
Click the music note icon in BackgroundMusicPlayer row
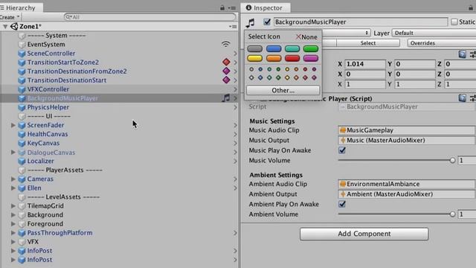click(225, 98)
